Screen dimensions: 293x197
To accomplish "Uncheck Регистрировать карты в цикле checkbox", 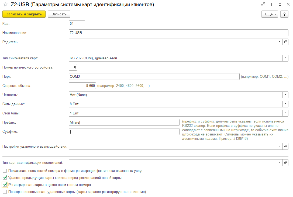I will [5, 185].
